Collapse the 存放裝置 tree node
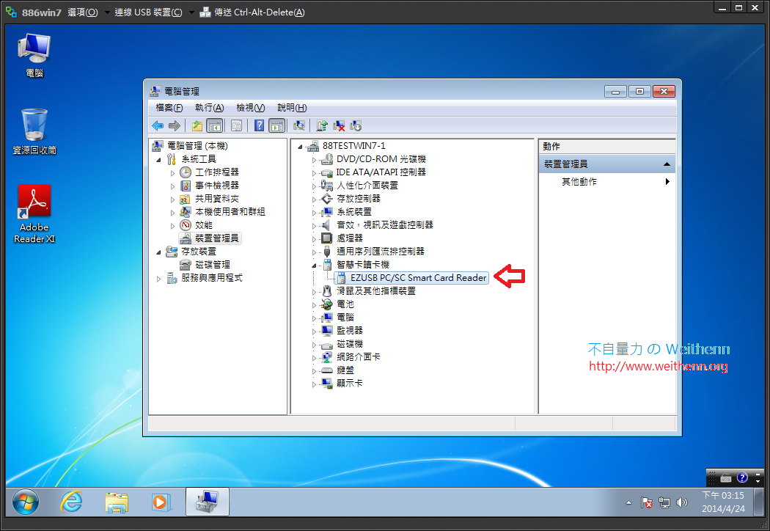Viewport: 770px width, 531px height. tap(158, 252)
